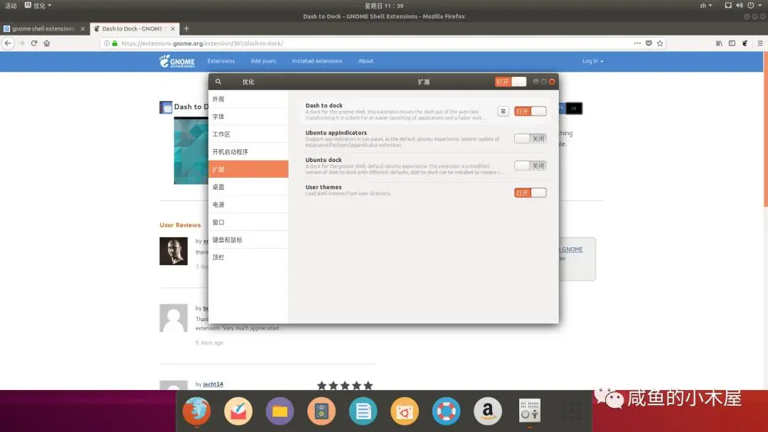Viewport: 768px width, 432px height.
Task: Open the Add yours nav link
Action: [263, 61]
